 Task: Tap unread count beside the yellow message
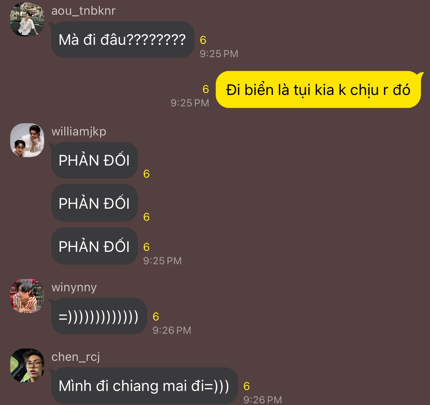coord(206,89)
